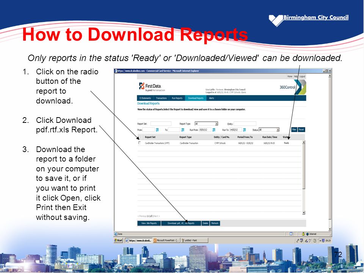Select the Download Reports tab
The height and width of the screenshot is (273, 364).
[196, 98]
